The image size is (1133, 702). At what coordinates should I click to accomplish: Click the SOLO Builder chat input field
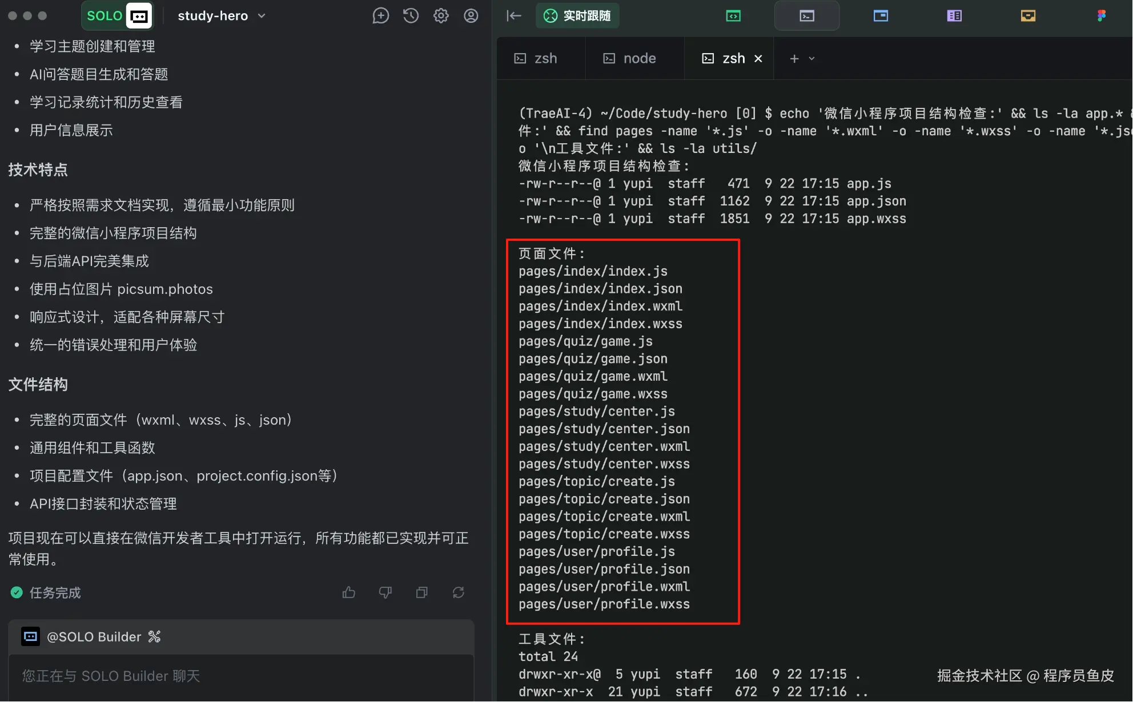[240, 676]
